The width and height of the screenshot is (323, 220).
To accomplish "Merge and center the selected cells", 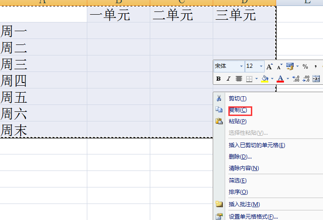I will pyautogui.click(x=316, y=79).
